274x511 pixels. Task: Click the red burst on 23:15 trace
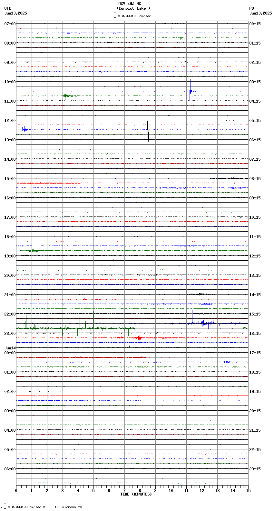coord(138,338)
